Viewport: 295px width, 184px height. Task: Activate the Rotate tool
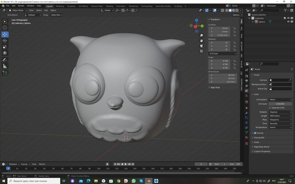coord(5,41)
